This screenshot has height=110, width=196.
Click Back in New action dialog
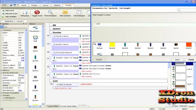177,60
